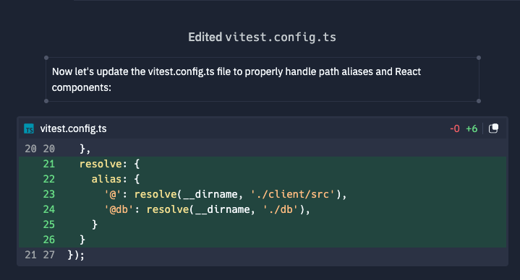Copy the vitest.config.ts code with the copy icon

coord(493,128)
